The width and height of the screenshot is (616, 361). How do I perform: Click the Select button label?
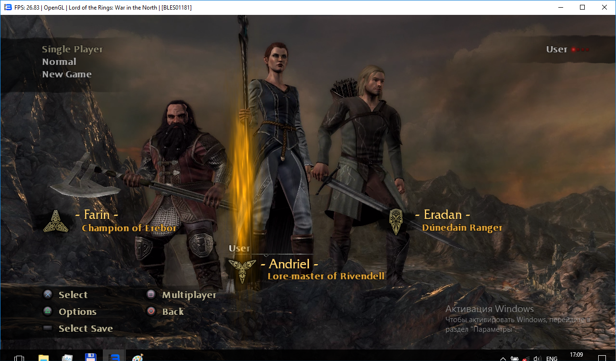click(73, 295)
